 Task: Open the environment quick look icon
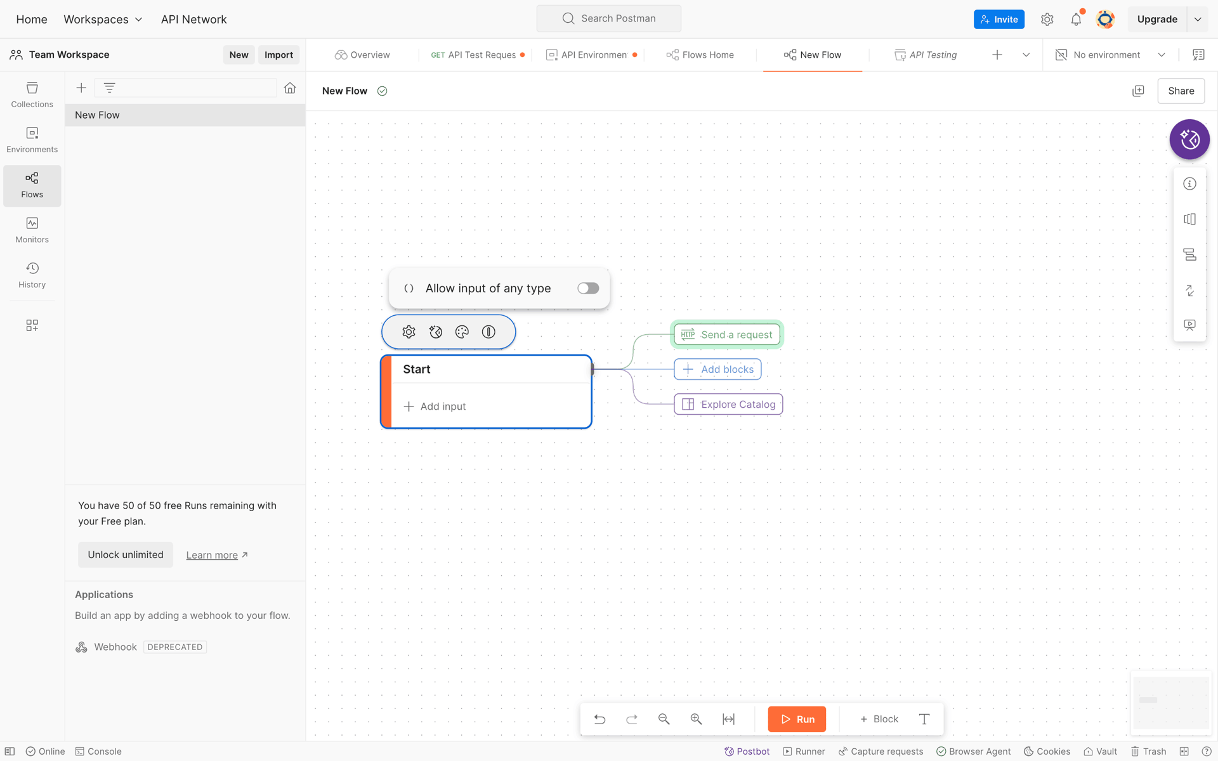coord(1198,55)
